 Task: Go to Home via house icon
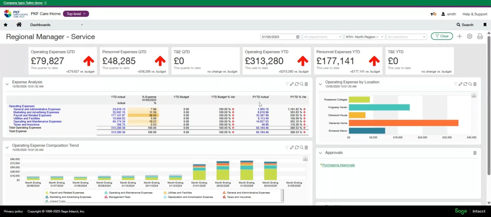pyautogui.click(x=19, y=25)
